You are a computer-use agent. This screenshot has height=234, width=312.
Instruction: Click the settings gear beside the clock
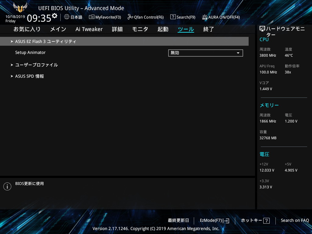coord(55,16)
